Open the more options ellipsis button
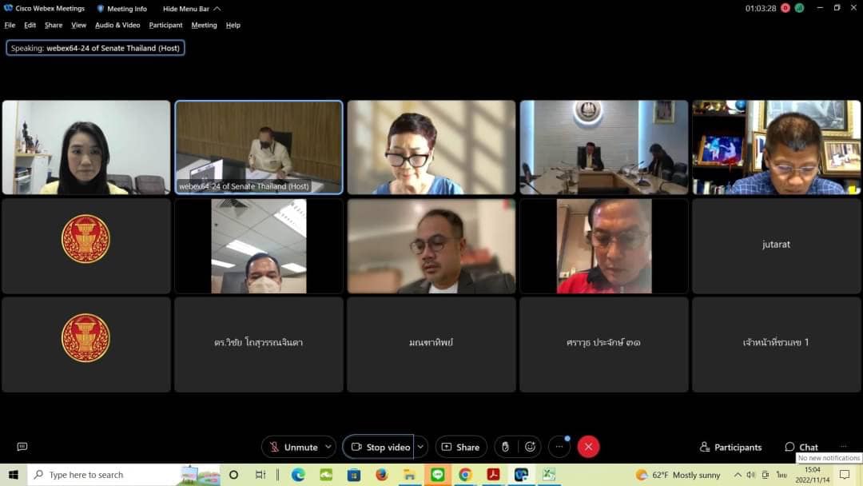 point(559,447)
